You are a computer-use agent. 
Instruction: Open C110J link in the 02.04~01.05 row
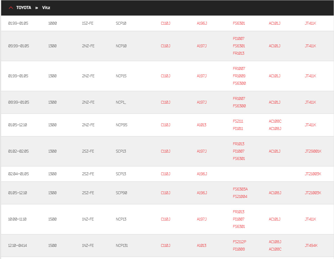pyautogui.click(x=165, y=174)
